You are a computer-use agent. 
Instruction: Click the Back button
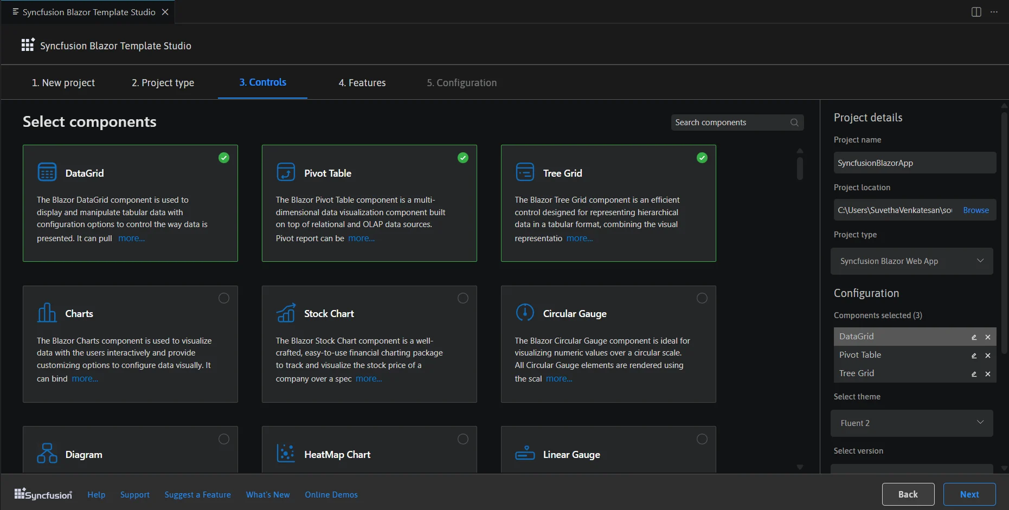[908, 494]
